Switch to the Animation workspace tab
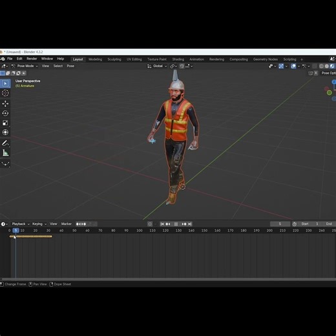The width and height of the screenshot is (336, 336). coord(196,59)
